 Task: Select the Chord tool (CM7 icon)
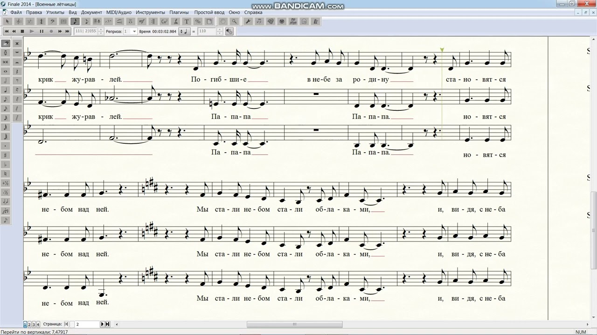(164, 21)
